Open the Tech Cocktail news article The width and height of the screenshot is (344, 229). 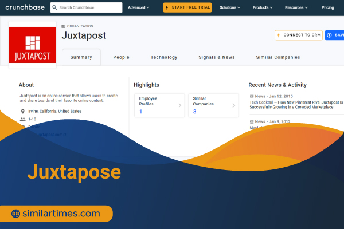[x=296, y=105]
